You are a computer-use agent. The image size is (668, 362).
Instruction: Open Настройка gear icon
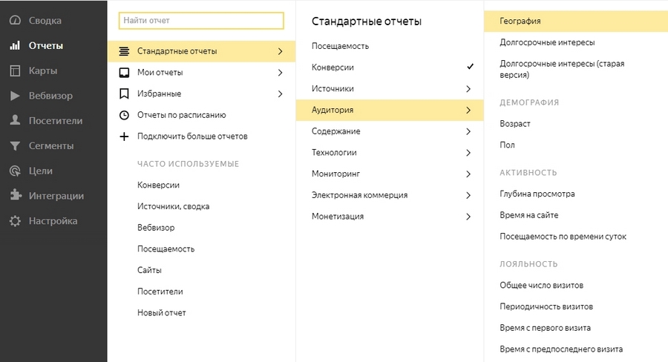tap(15, 220)
